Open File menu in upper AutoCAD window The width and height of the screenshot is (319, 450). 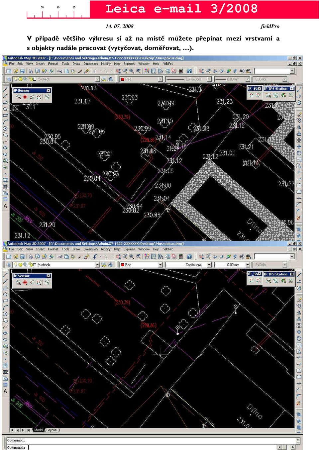pyautogui.click(x=12, y=64)
